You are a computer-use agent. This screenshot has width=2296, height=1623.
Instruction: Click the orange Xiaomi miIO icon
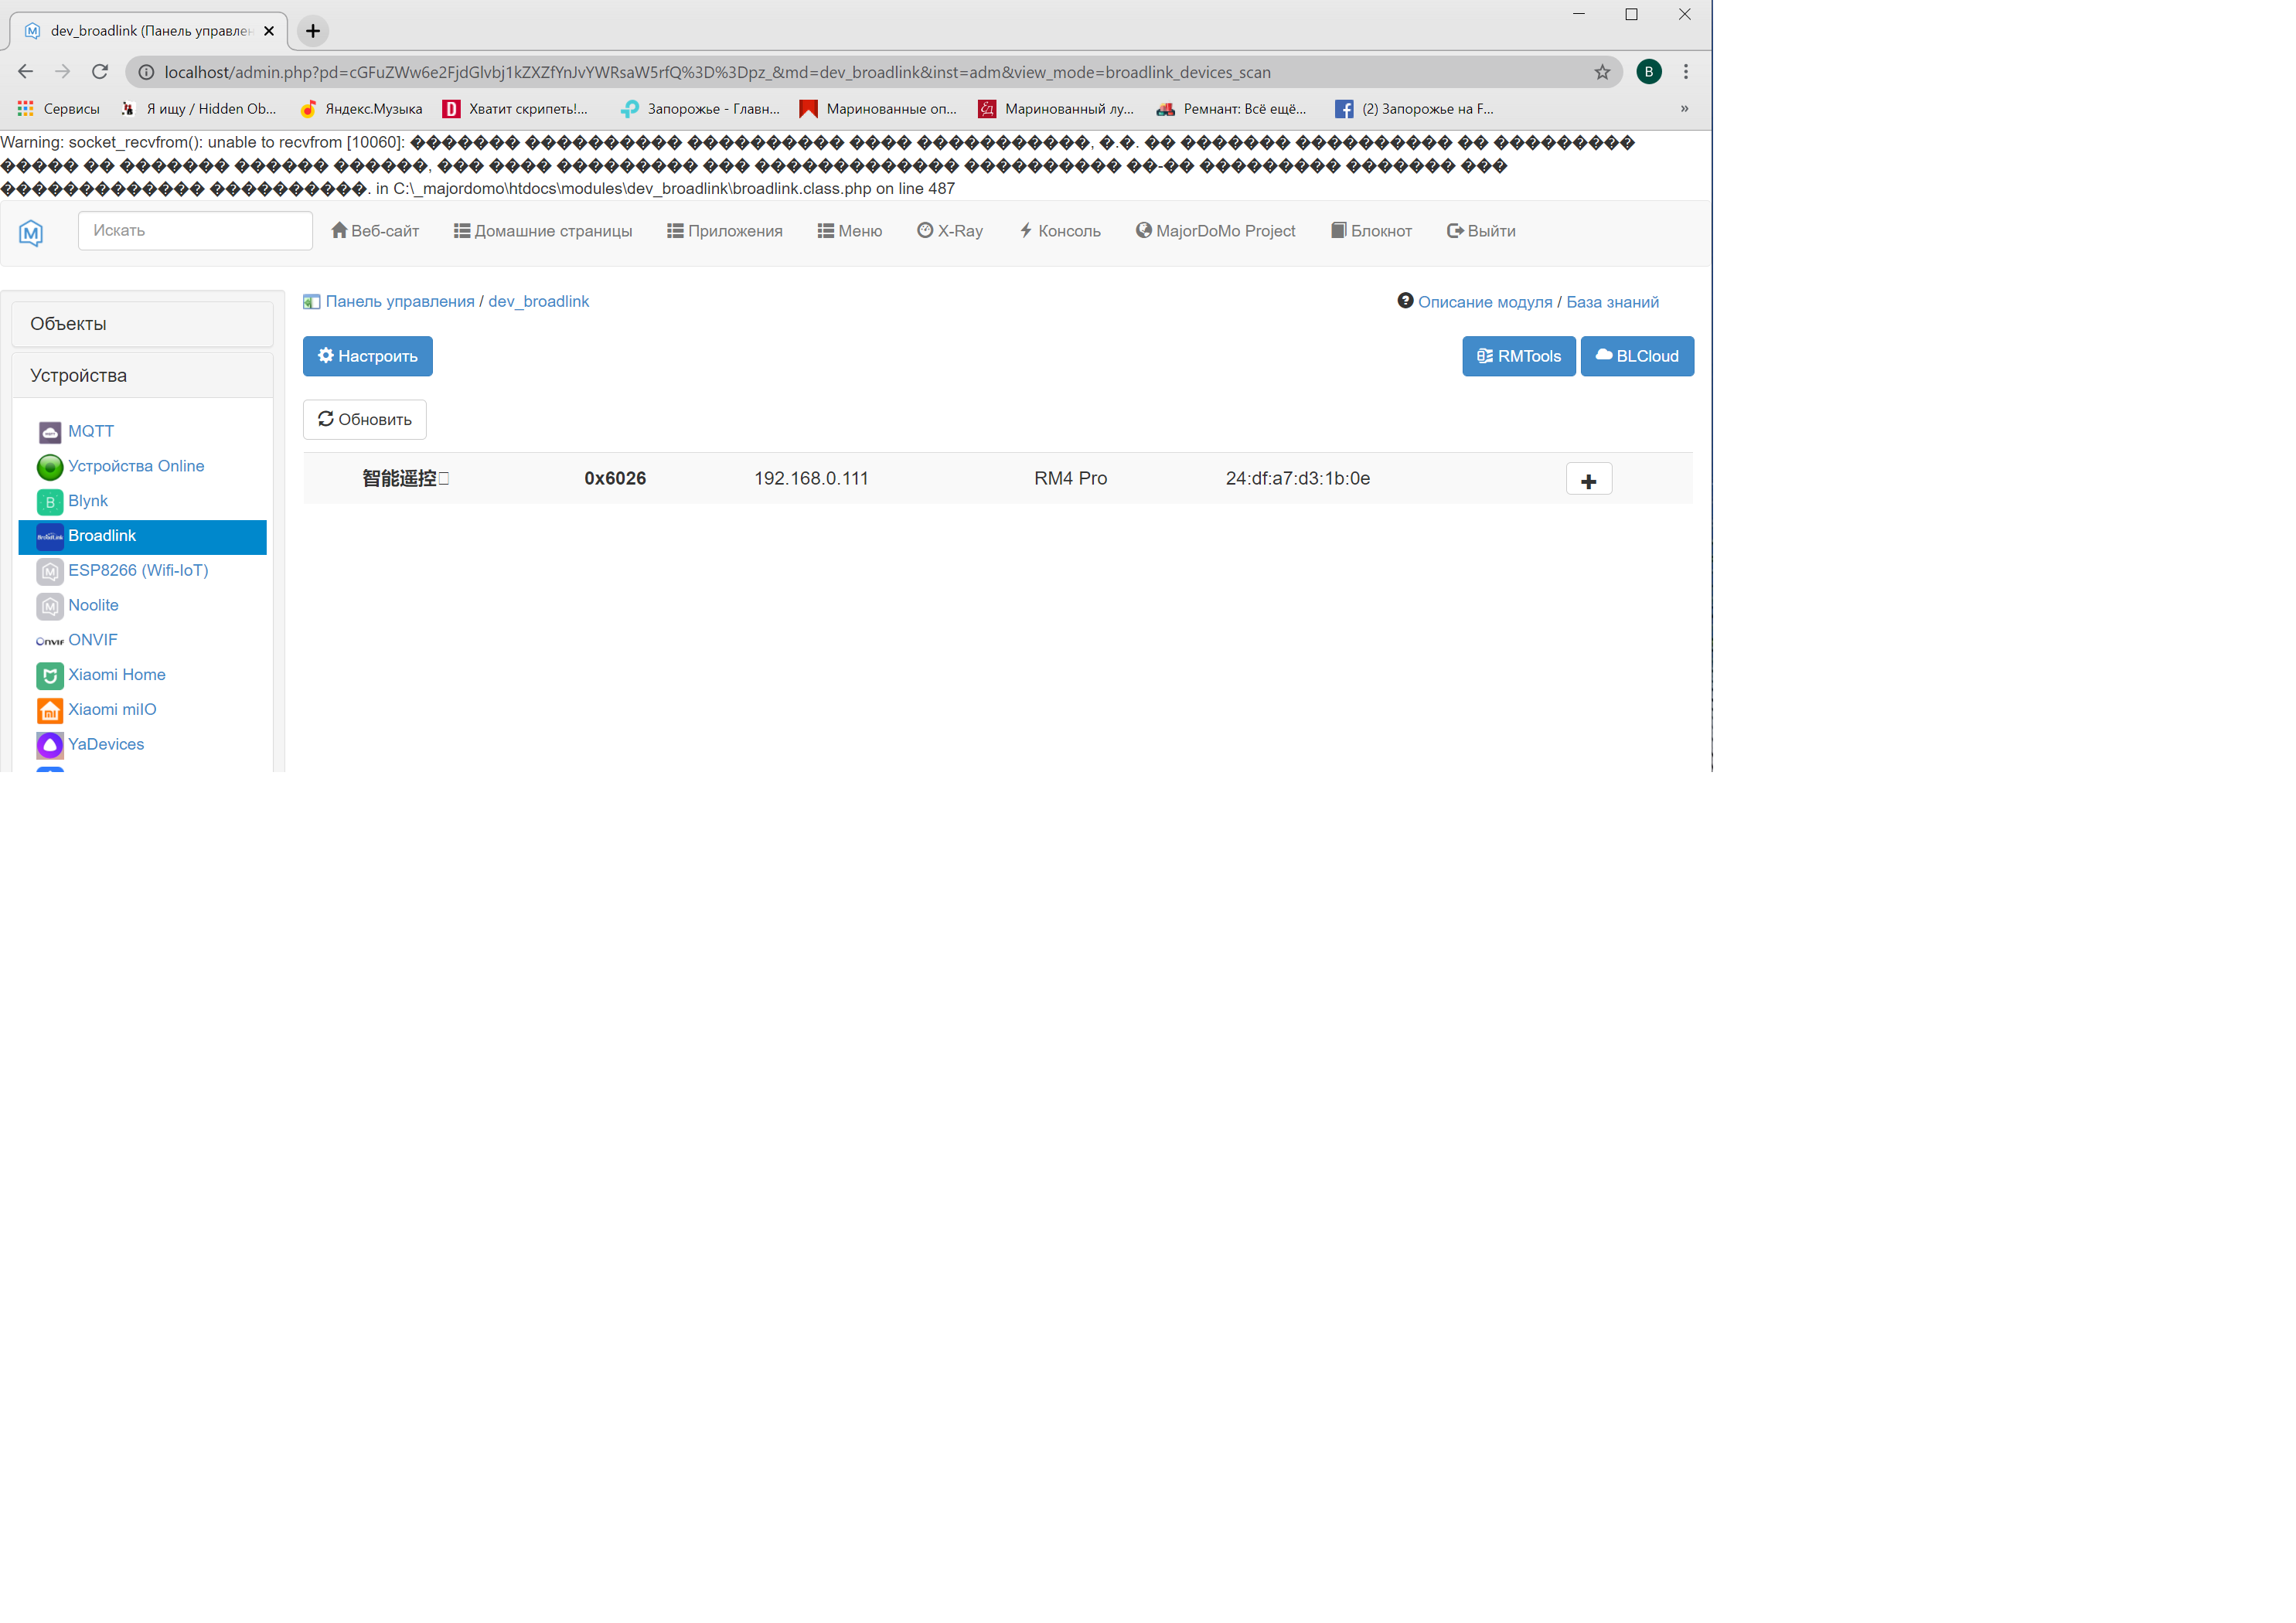click(49, 711)
